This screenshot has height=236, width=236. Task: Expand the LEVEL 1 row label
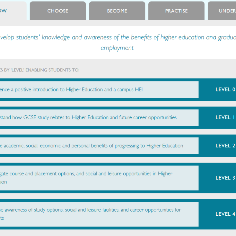(225, 117)
